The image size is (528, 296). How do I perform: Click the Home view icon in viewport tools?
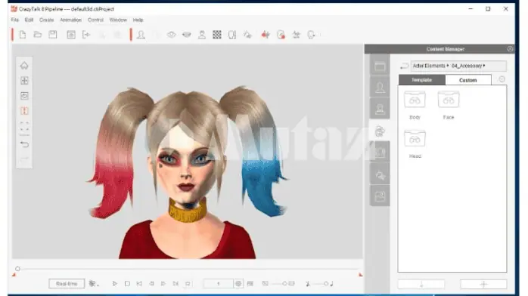[24, 66]
